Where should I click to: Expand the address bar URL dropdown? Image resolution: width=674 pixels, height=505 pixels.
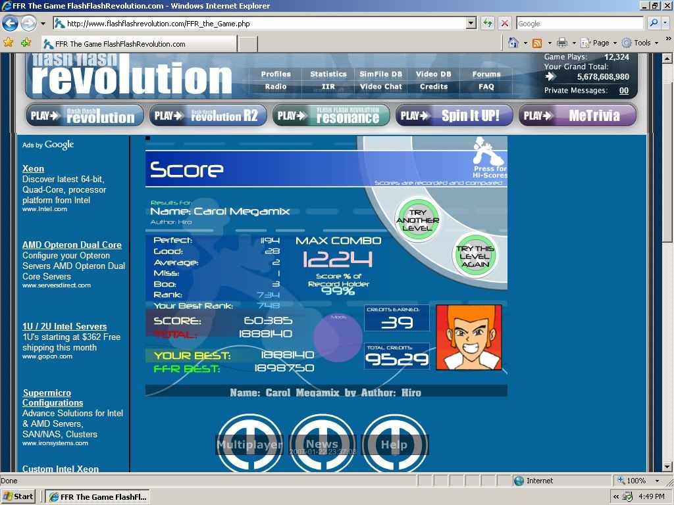[x=471, y=24]
